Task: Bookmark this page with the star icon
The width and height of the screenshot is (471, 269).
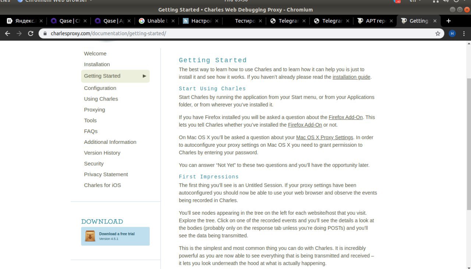Action: point(438,33)
